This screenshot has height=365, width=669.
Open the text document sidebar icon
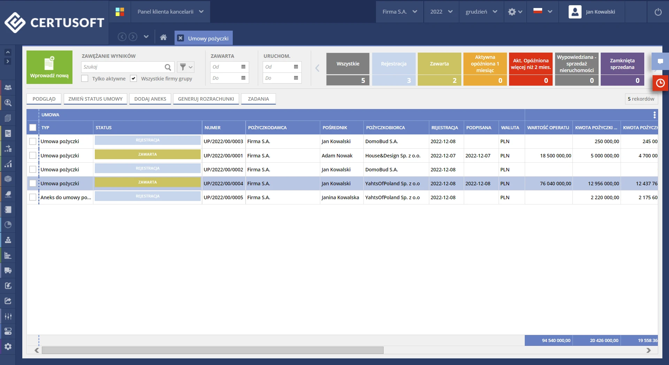coord(8,133)
